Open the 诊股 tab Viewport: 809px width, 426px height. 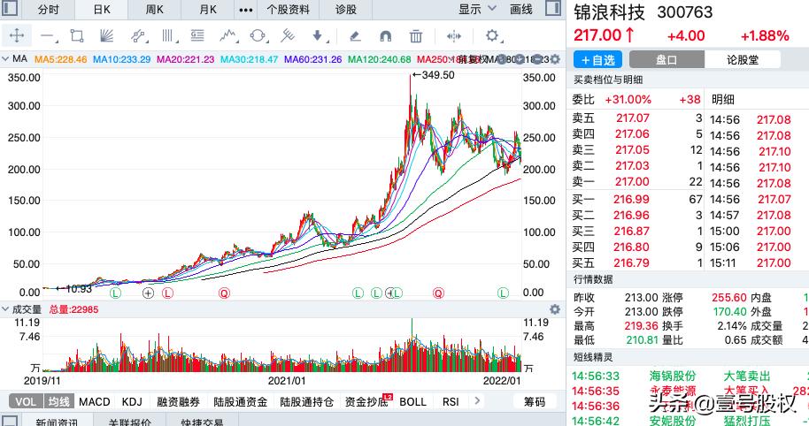(346, 9)
